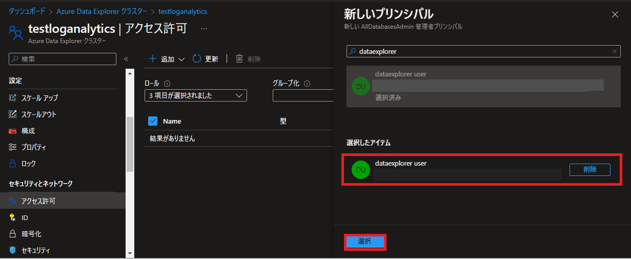Close the 新しいプリンシパル panel
The height and width of the screenshot is (259, 631).
coord(615,14)
